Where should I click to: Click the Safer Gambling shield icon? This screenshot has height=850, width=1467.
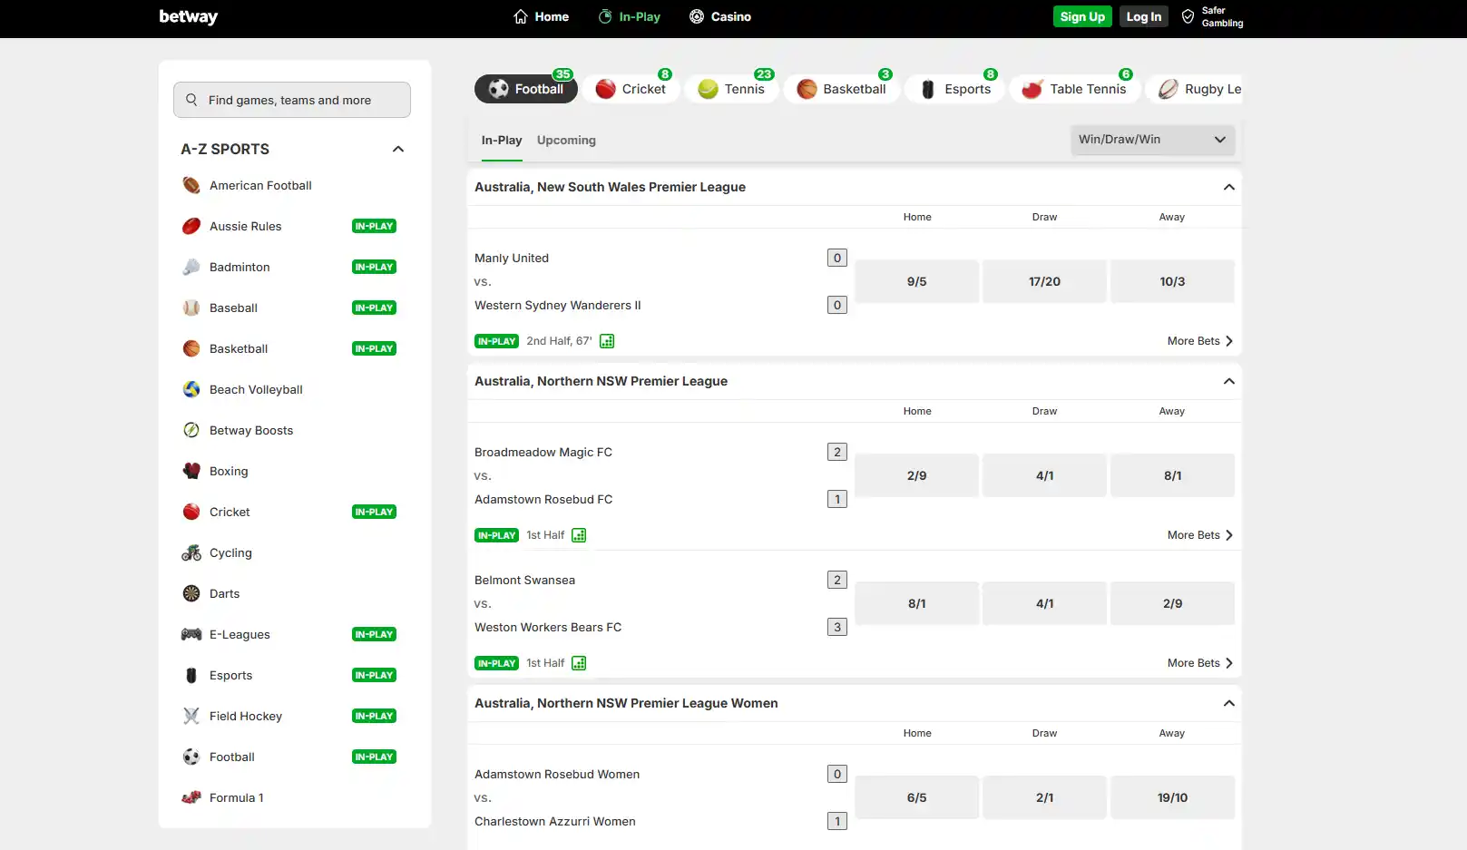(x=1188, y=16)
